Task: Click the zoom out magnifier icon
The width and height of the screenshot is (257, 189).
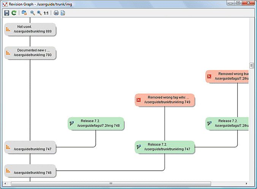Action: pos(32,13)
